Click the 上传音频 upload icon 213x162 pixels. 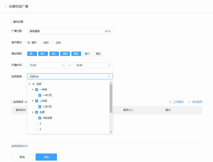pyautogui.click(x=170, y=102)
